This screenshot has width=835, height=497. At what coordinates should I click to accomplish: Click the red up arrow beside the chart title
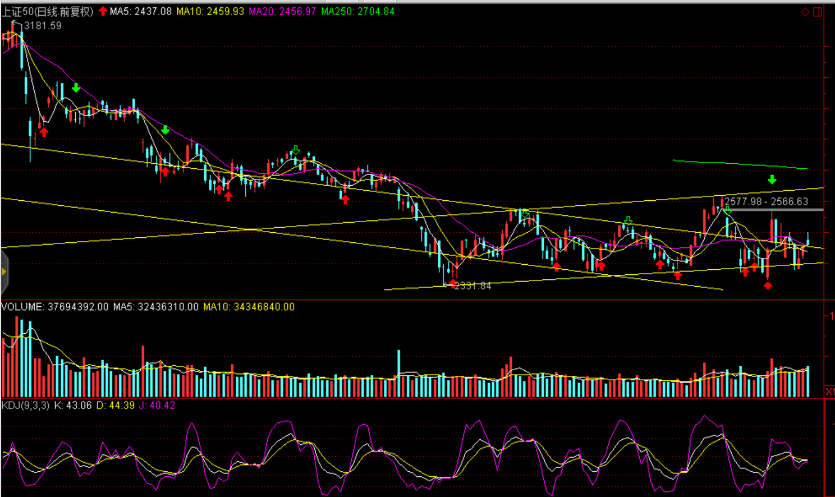(103, 11)
